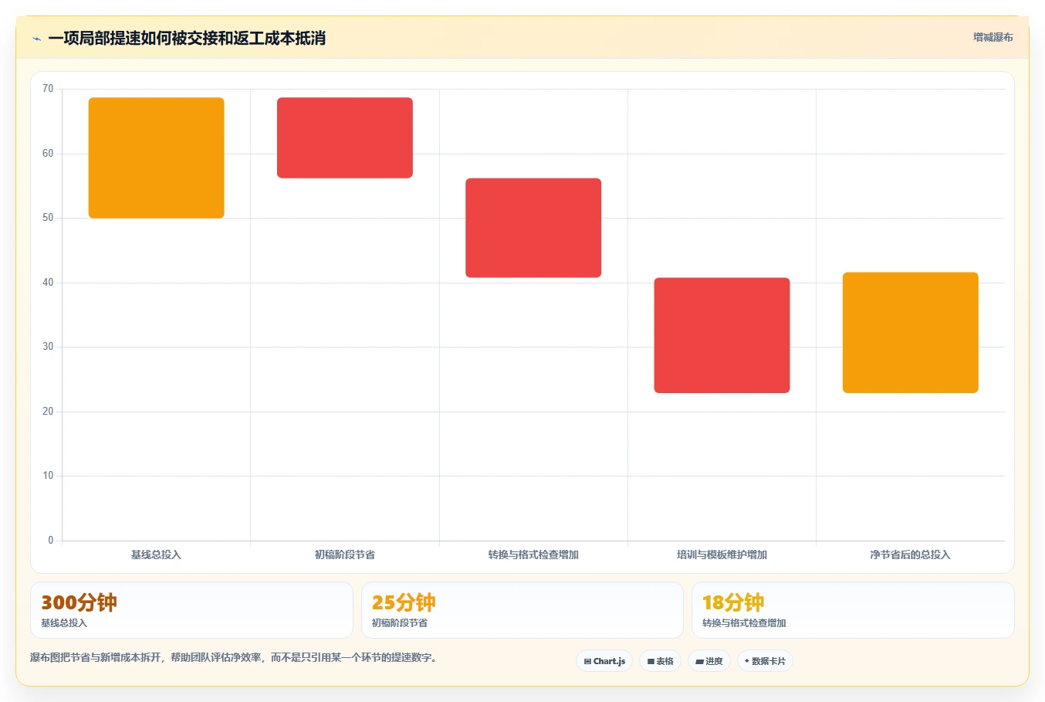1045x702 pixels.
Task: Click the lightning icon beside the title
Action: [36, 39]
